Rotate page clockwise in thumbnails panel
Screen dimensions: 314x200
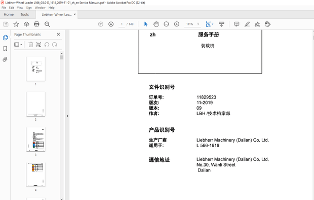[55, 44]
